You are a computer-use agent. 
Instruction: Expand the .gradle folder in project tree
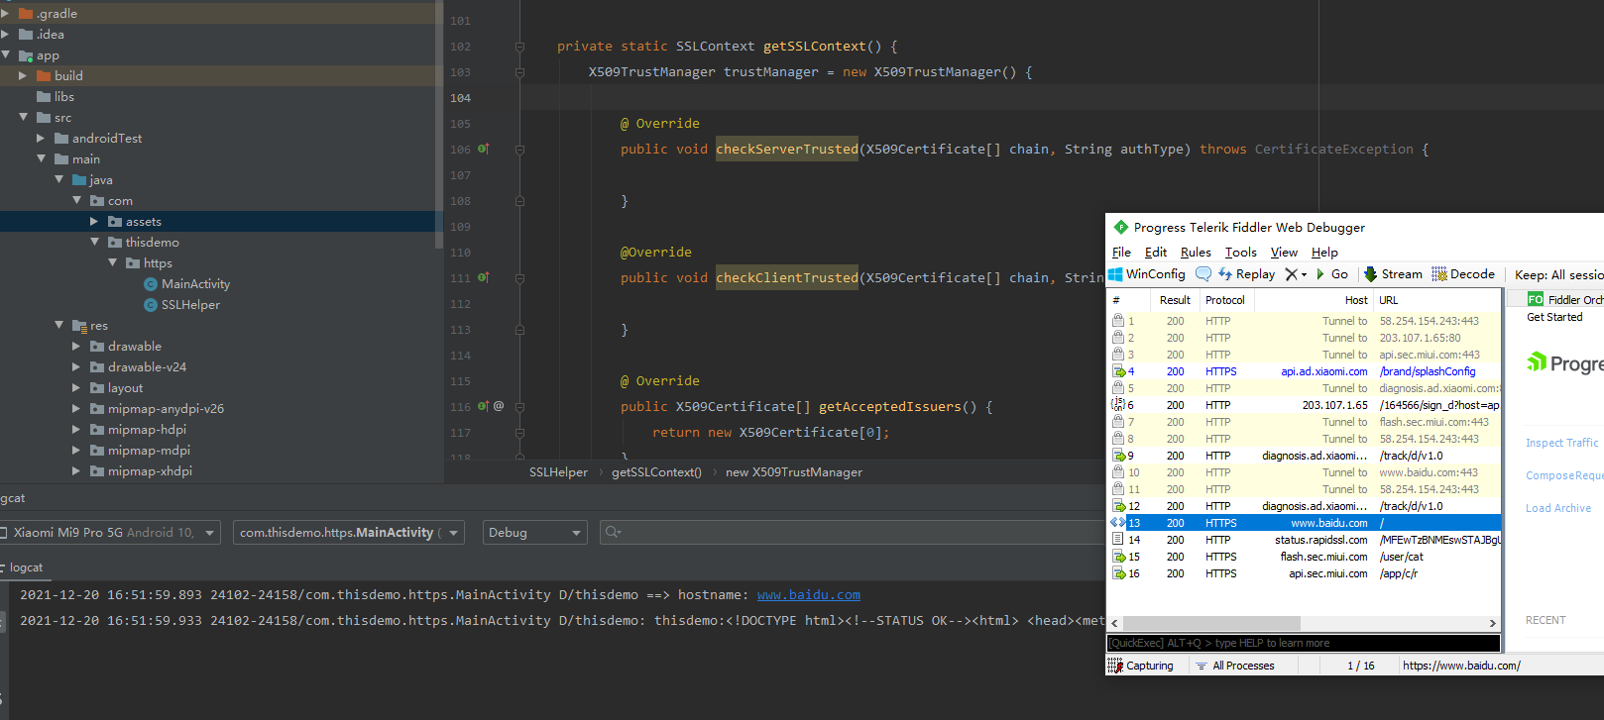(x=5, y=13)
